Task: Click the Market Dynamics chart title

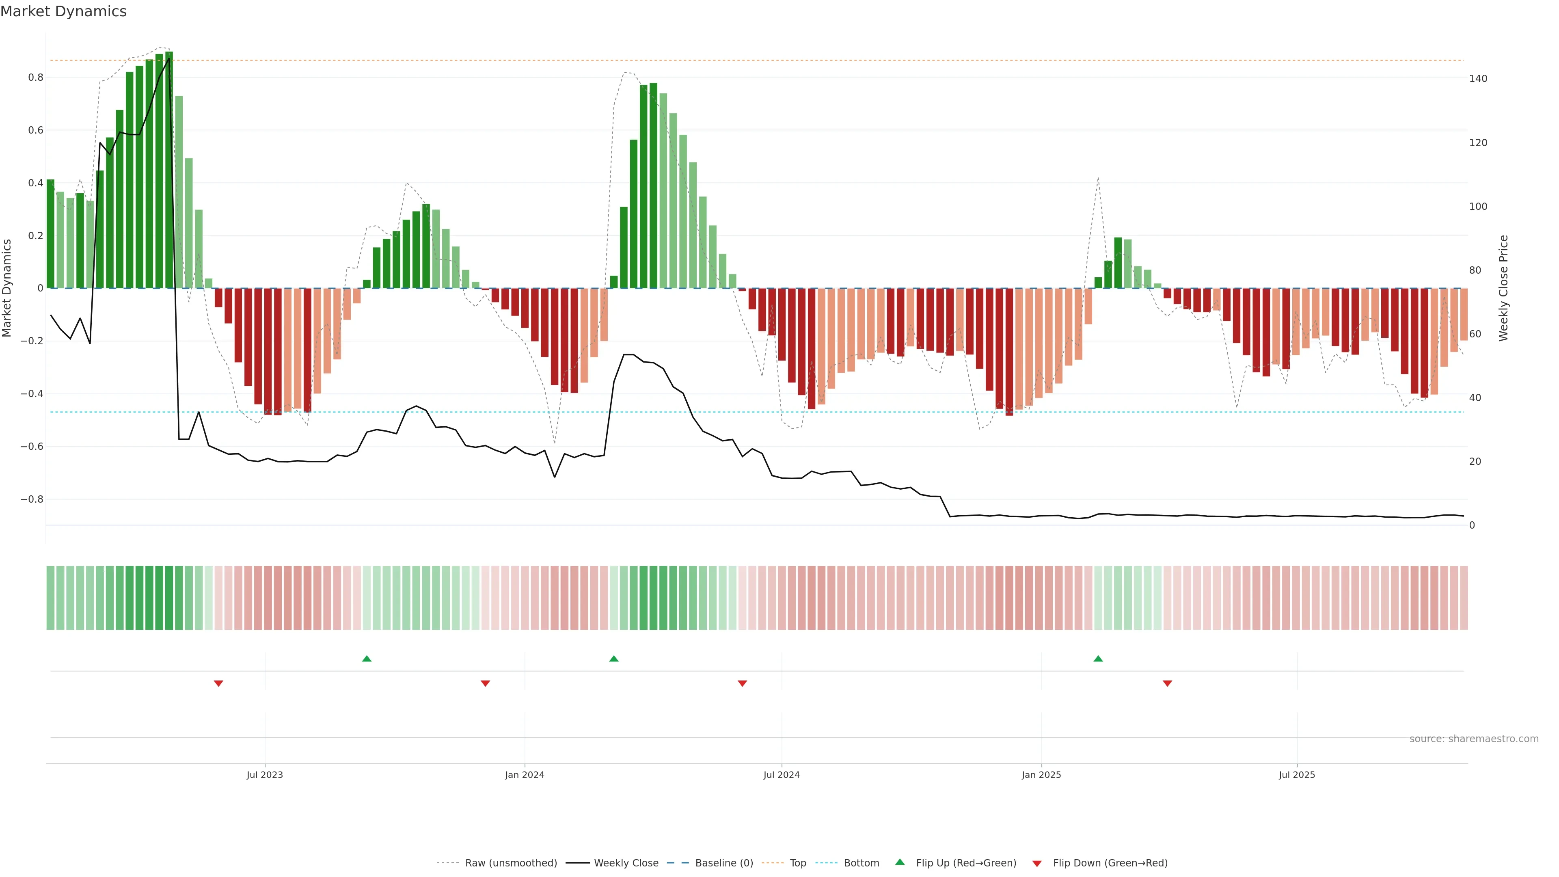Action: point(64,11)
